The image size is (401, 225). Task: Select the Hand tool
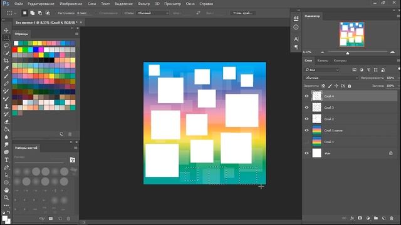coord(6,190)
